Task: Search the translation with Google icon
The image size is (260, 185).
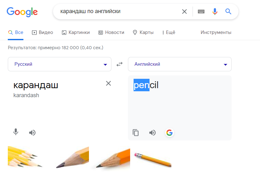Action: pos(169,133)
